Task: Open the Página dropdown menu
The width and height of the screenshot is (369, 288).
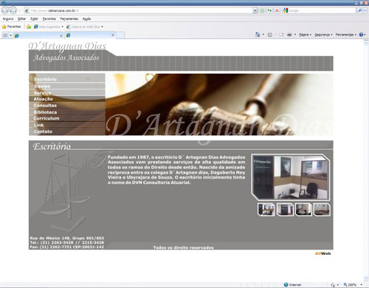Action: click(305, 35)
